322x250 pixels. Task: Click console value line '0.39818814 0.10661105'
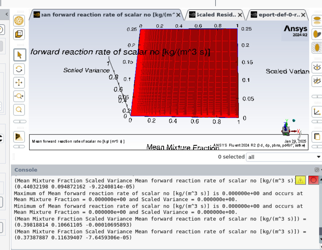pos(73,225)
